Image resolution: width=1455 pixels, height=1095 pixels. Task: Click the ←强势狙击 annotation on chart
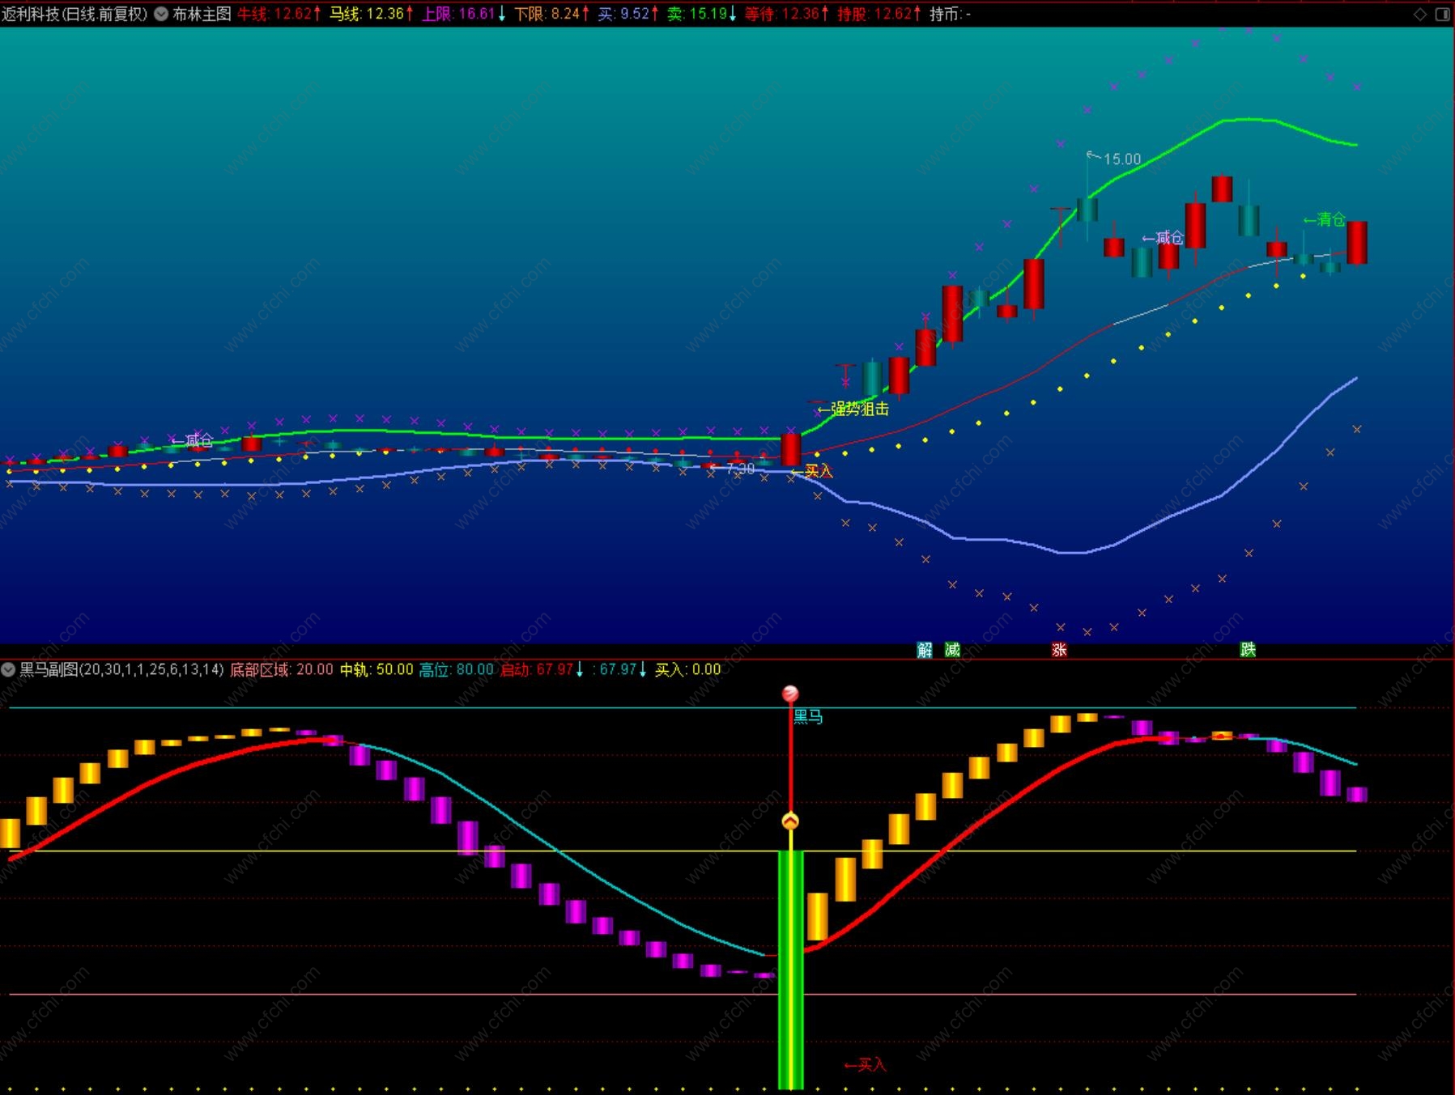point(853,410)
